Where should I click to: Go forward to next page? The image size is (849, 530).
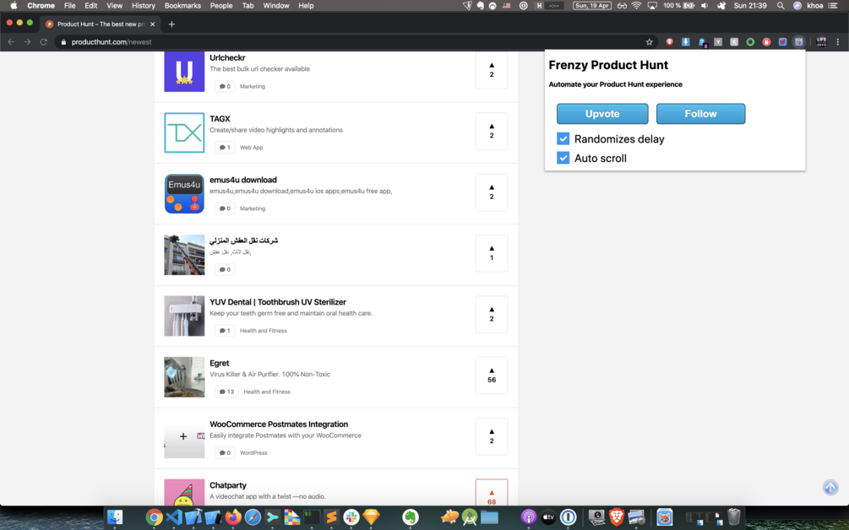coord(27,41)
